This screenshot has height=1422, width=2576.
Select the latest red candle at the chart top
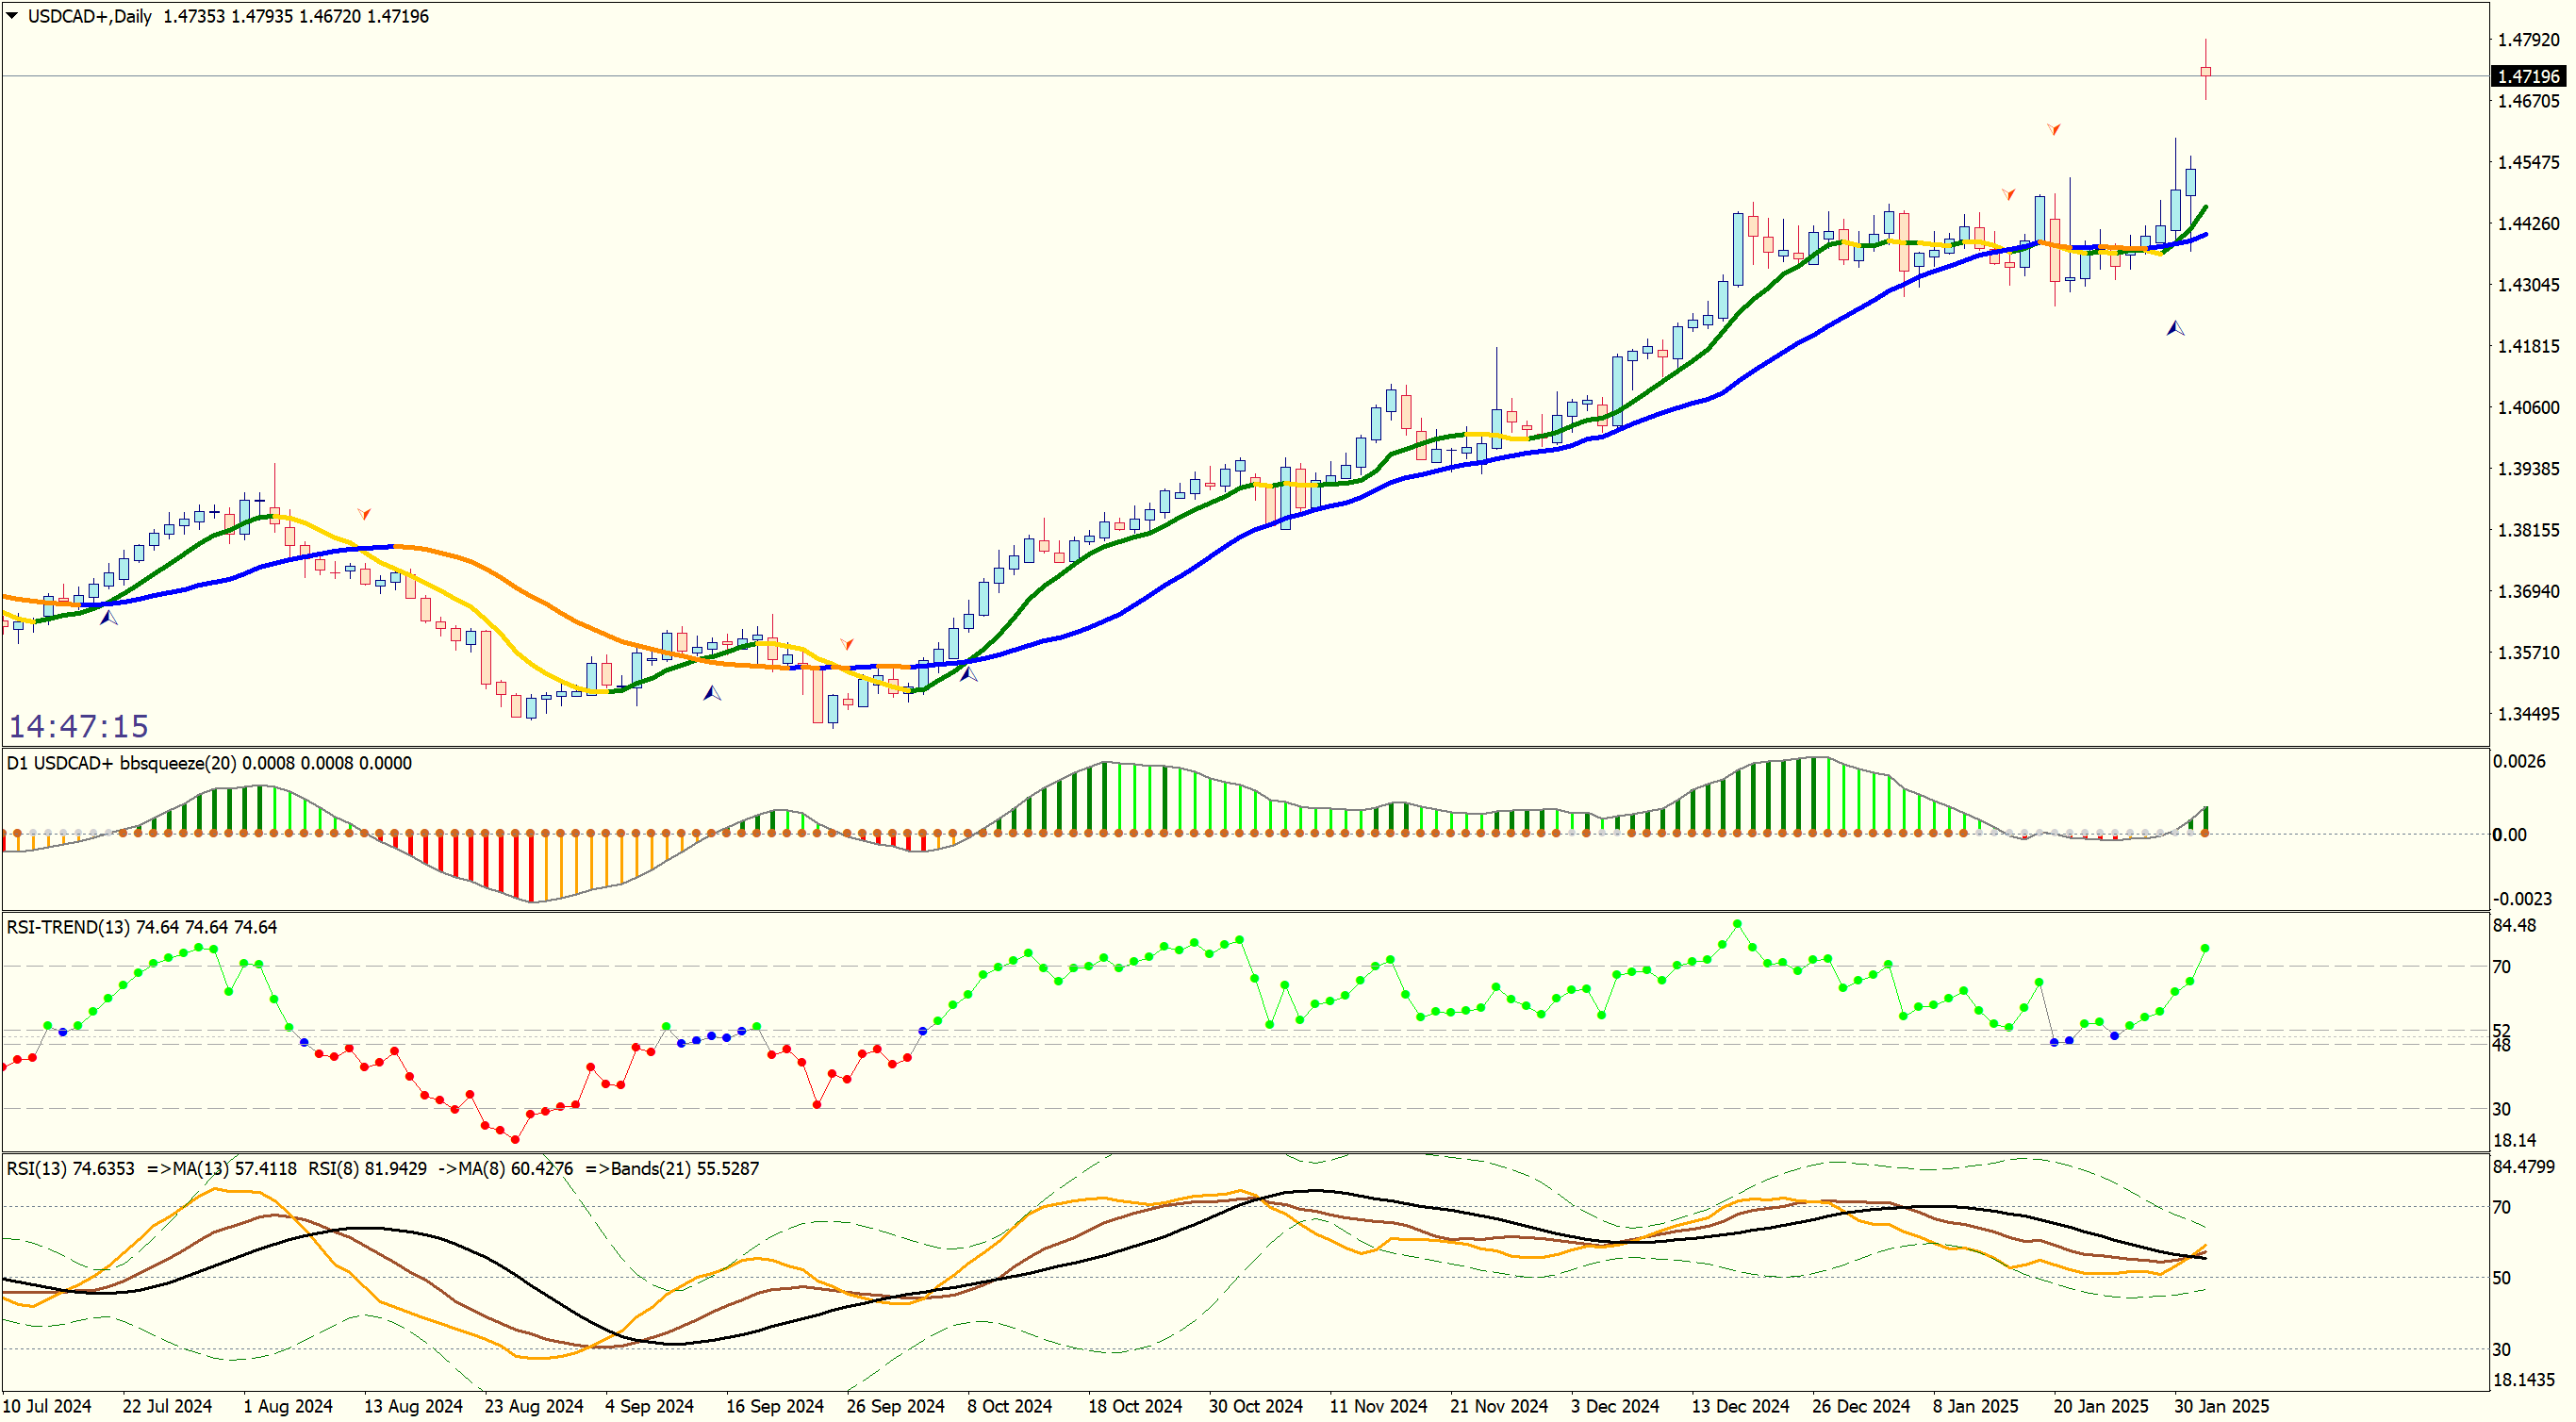(2206, 72)
